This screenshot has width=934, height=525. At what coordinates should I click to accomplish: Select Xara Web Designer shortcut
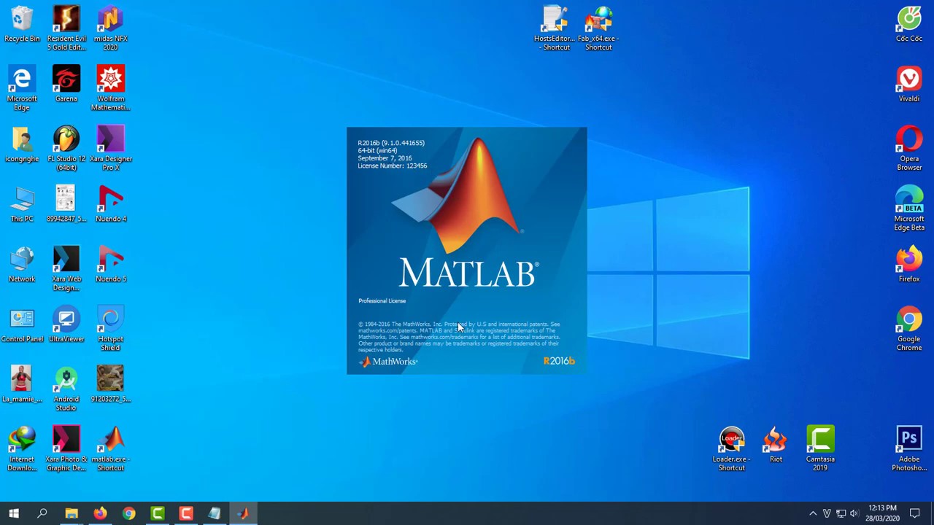pyautogui.click(x=66, y=269)
